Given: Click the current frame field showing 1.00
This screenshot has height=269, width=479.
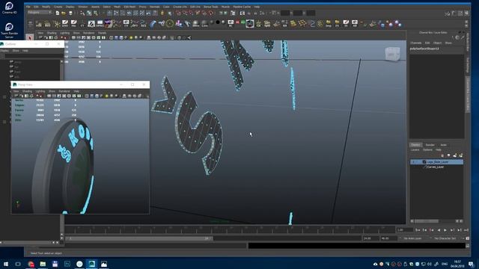Looking at the screenshot, I should (x=404, y=230).
